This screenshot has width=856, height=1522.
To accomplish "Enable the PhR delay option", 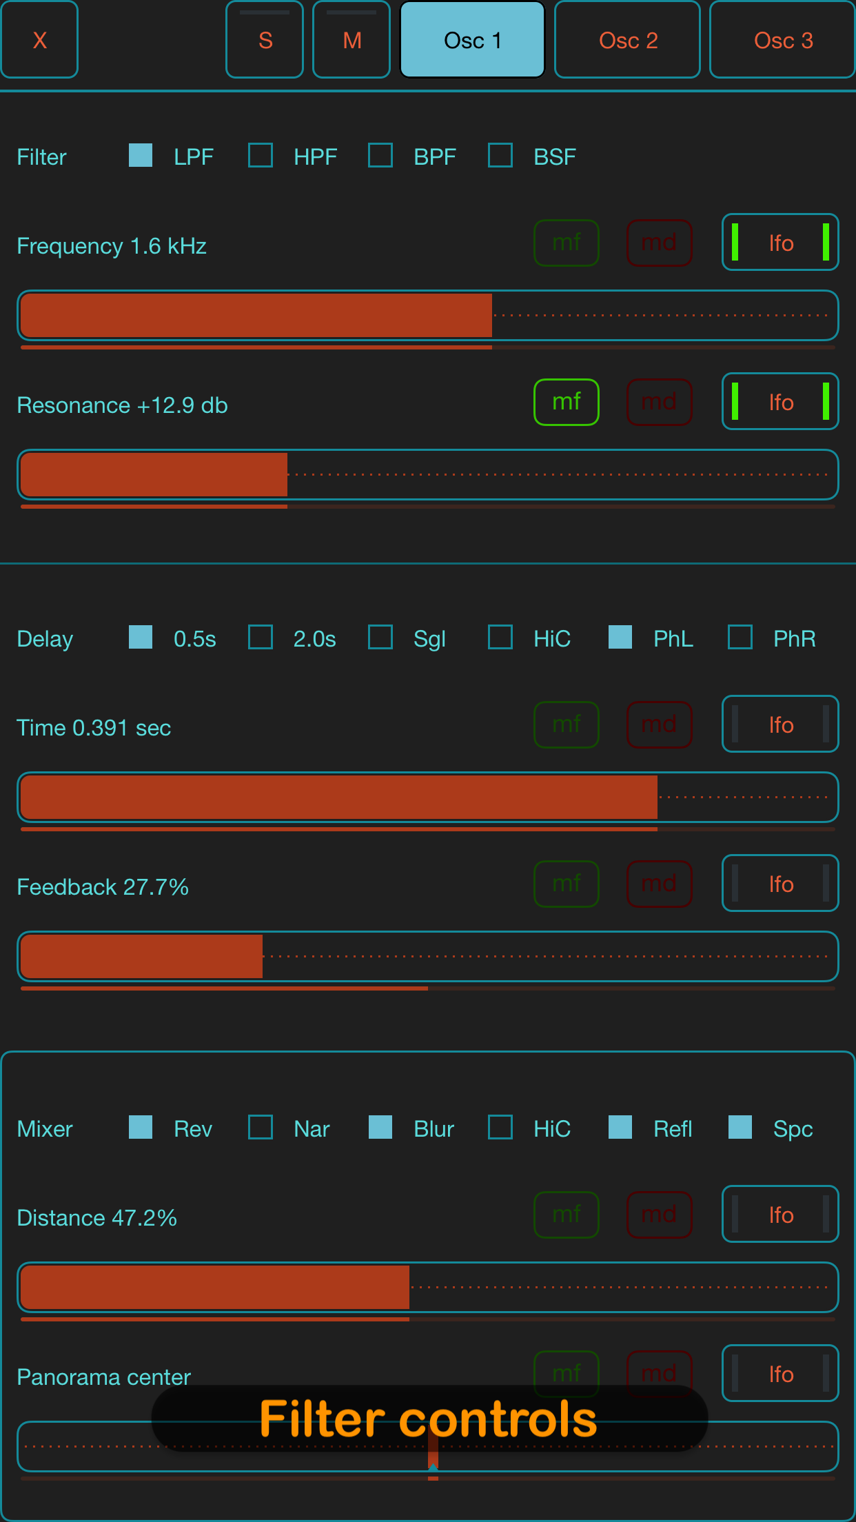I will [x=740, y=638].
